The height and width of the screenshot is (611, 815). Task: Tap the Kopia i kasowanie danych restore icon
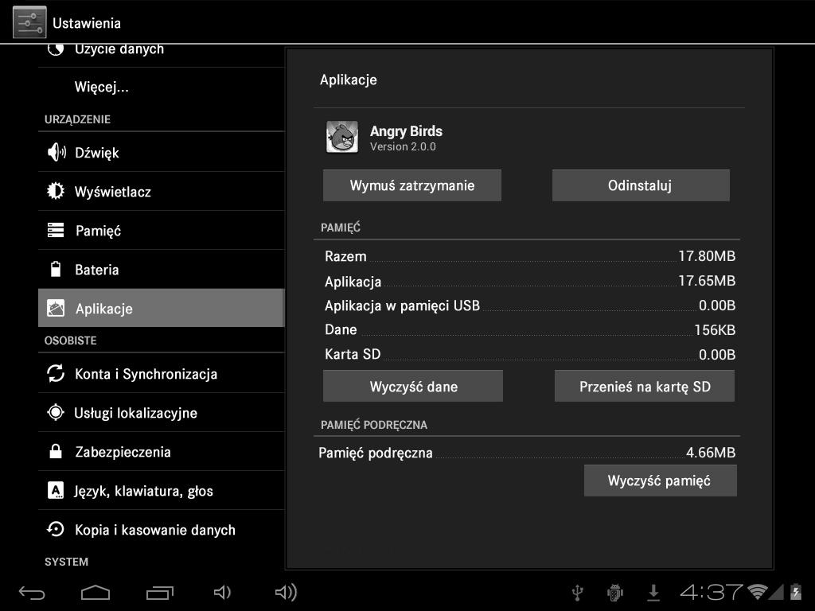click(56, 529)
